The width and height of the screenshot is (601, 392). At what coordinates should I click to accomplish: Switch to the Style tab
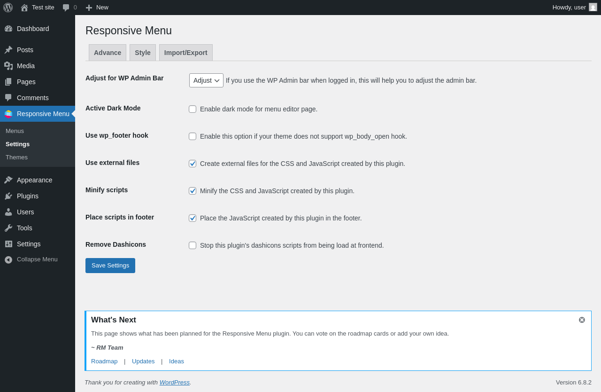point(143,53)
